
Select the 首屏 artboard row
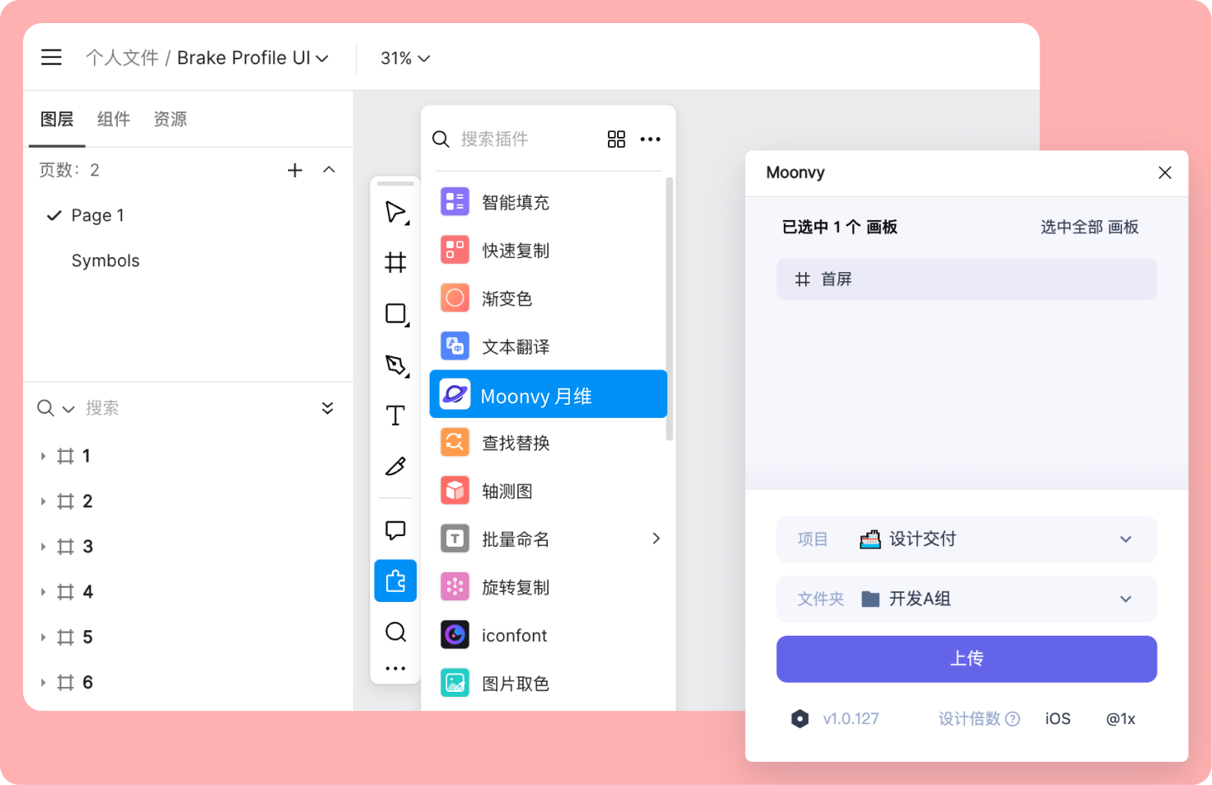(966, 280)
